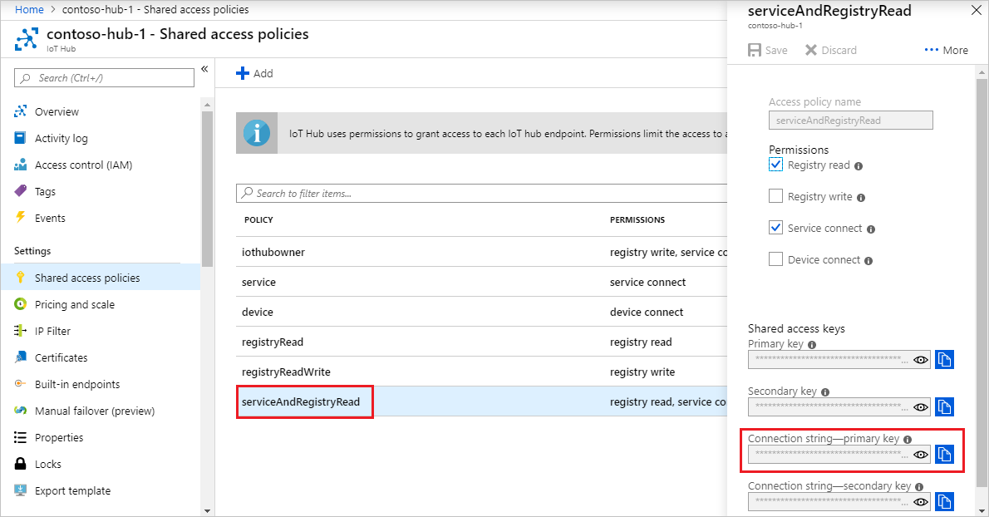The width and height of the screenshot is (989, 517).
Task: Click the Locks padlock icon
Action: tap(20, 464)
